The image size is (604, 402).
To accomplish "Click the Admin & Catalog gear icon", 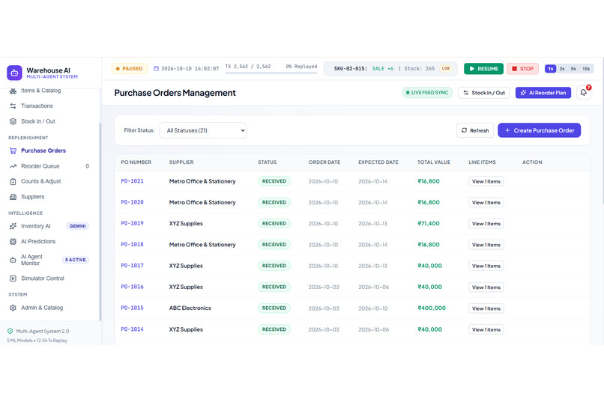I will tap(13, 308).
